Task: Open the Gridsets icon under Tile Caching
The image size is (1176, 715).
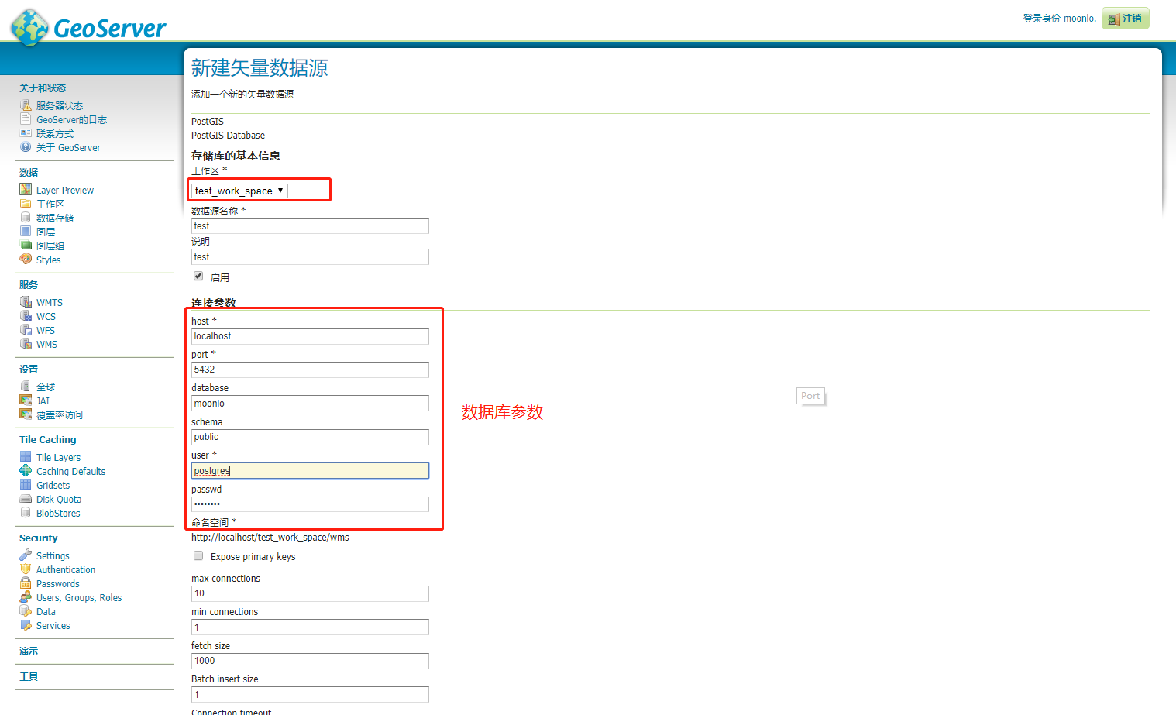Action: pos(26,485)
